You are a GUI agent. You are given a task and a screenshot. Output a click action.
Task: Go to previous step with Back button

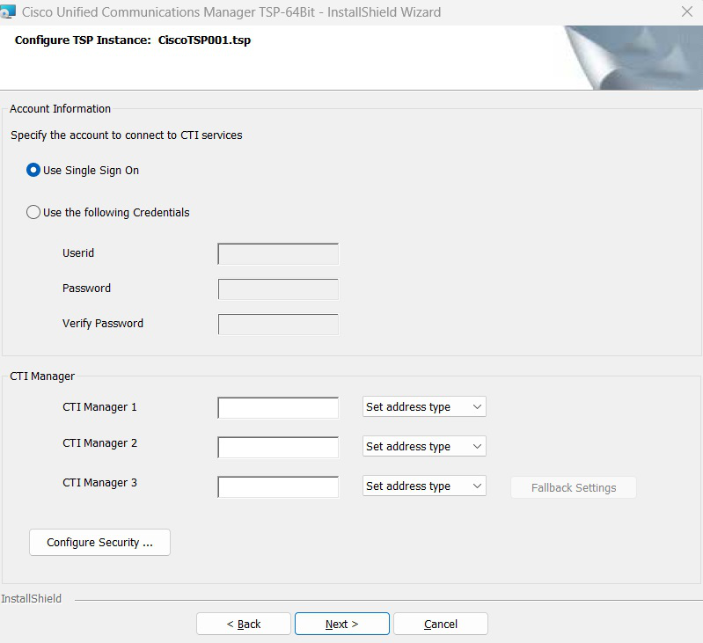pyautogui.click(x=244, y=624)
